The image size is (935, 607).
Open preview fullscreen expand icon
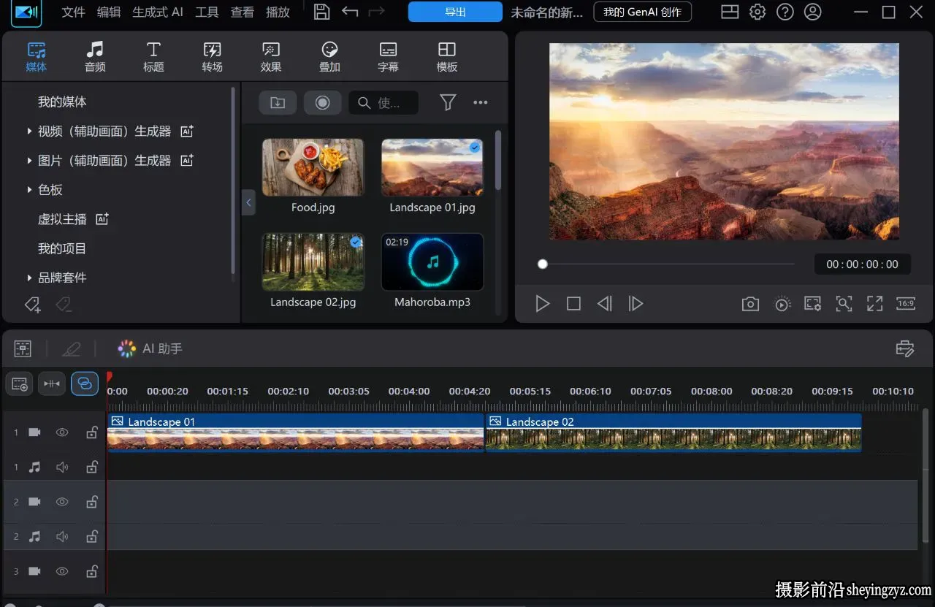click(874, 304)
